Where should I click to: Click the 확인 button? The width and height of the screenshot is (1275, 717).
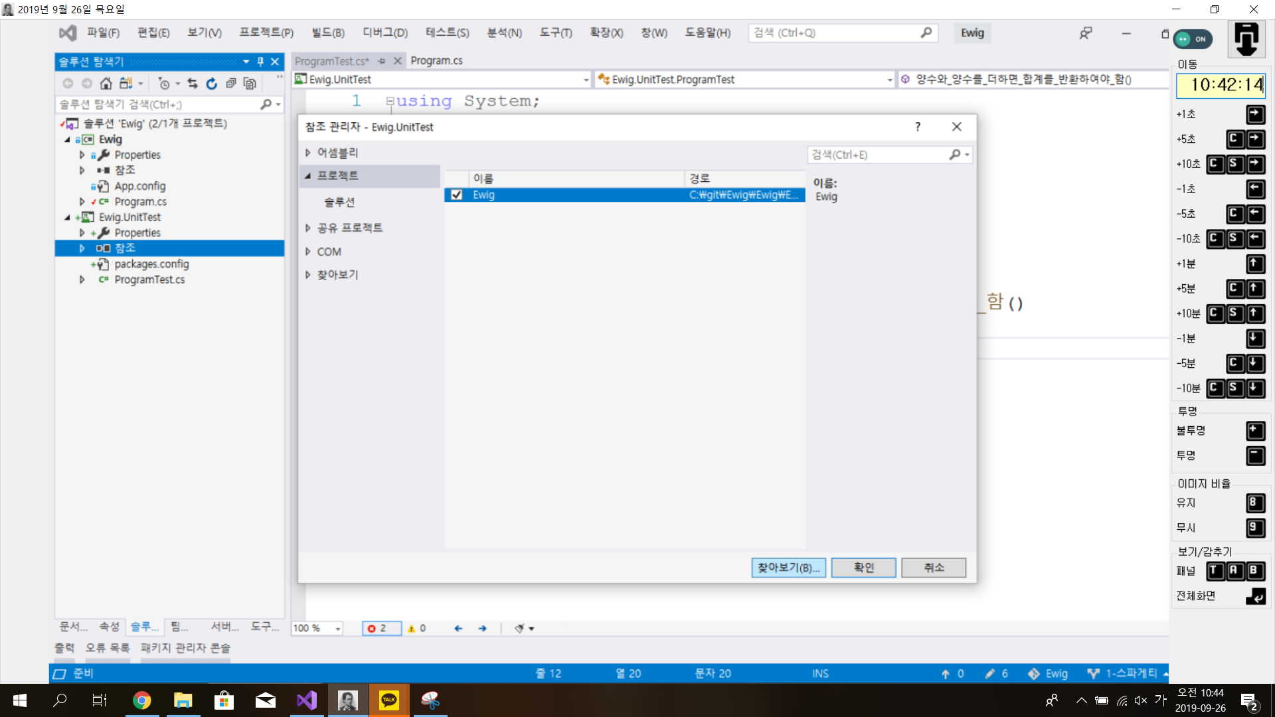click(863, 568)
